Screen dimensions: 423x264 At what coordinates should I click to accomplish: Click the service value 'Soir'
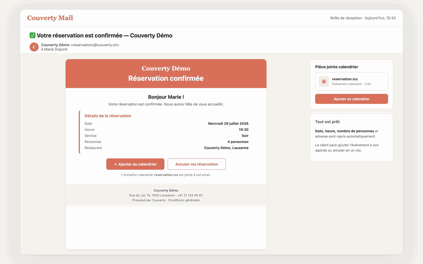245,136
